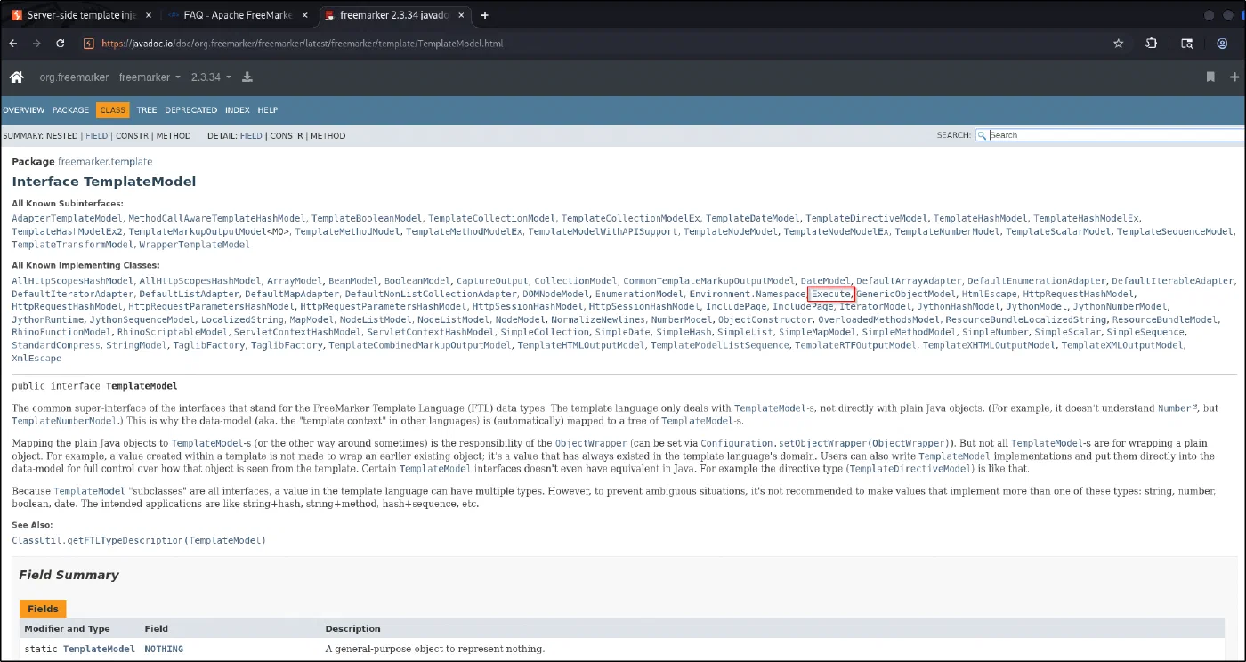Open the BeanModel class link
This screenshot has height=662, width=1246.
pyautogui.click(x=352, y=281)
